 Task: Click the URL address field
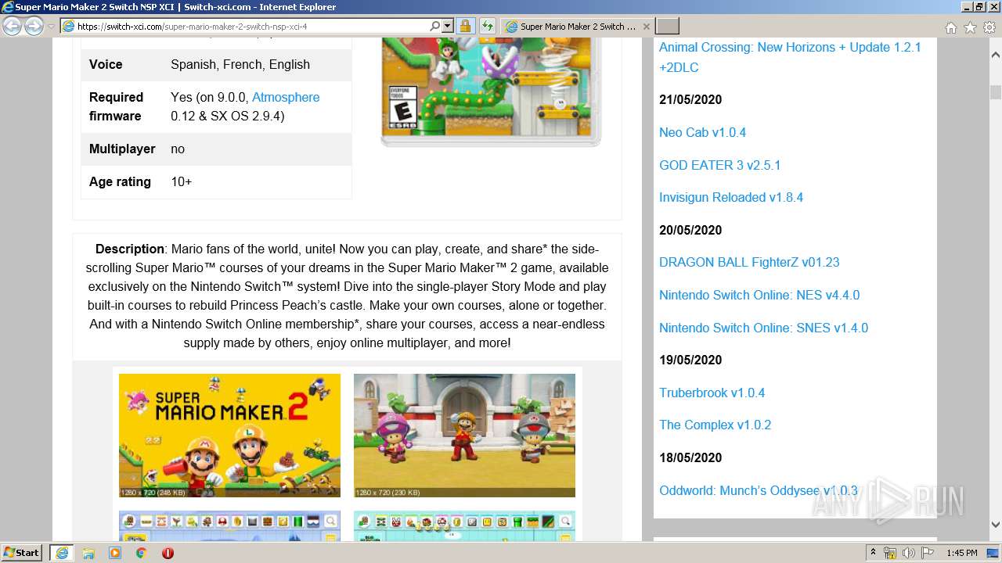(252, 27)
